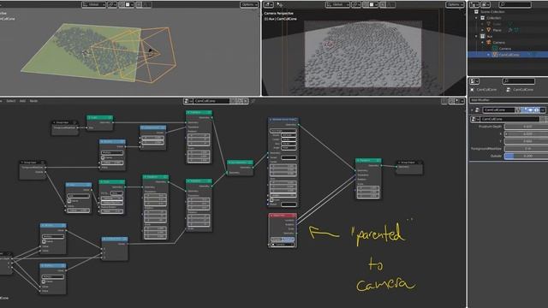Toggle snapping magnet in camera viewport header
This screenshot has width=548, height=308.
(x=366, y=4)
